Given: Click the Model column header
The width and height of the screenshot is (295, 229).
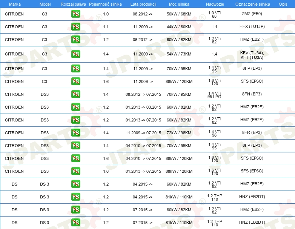Looking at the screenshot, I should click(45, 4).
